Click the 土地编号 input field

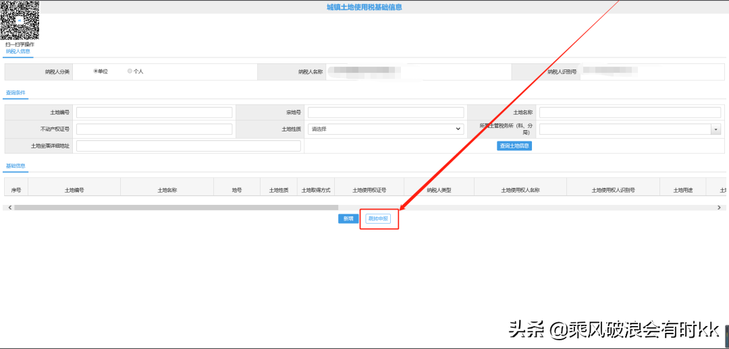[x=154, y=113]
